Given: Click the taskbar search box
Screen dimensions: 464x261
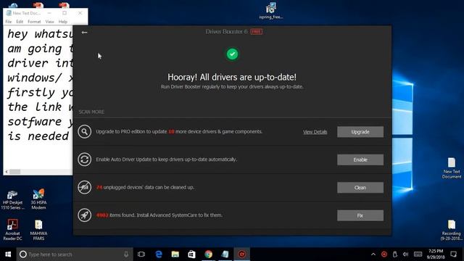Looking at the screenshot, I should [x=75, y=254].
